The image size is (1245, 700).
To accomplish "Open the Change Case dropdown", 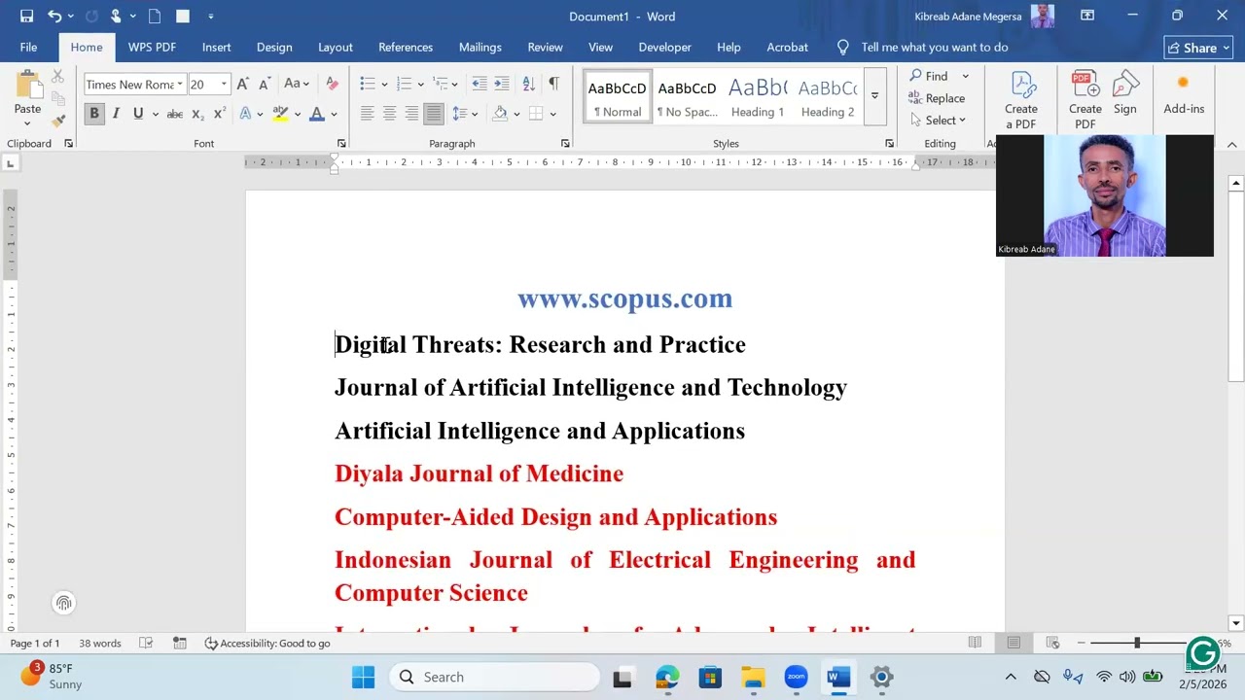I will [x=297, y=85].
